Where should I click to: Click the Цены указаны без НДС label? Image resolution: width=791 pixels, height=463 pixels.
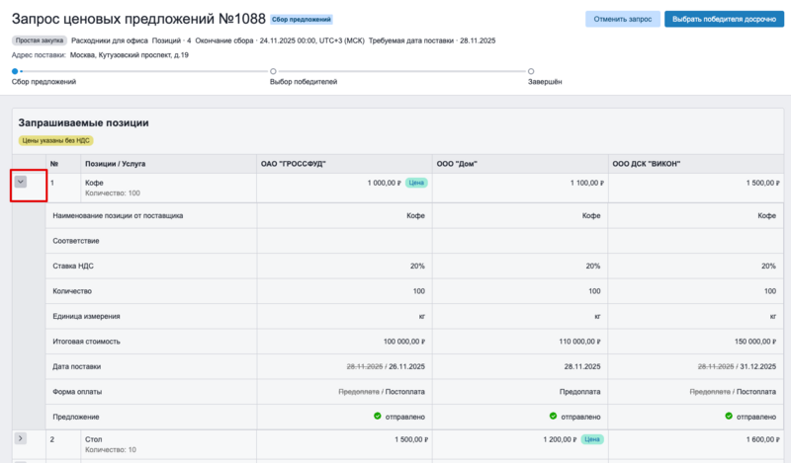55,140
